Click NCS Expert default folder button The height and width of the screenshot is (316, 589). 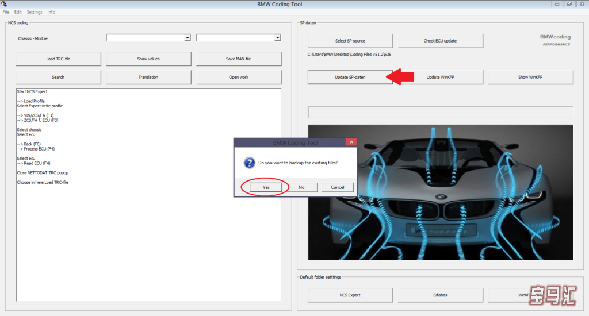coord(350,295)
